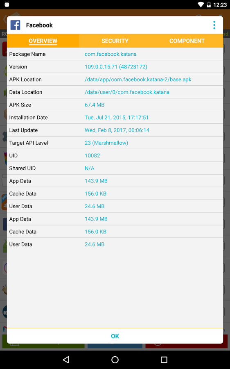This screenshot has width=230, height=369.
Task: Select the base.apk location path
Action: [x=138, y=79]
